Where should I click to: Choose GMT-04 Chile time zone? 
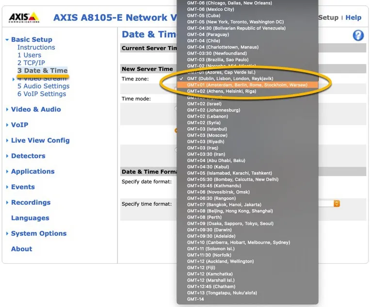[247, 41]
